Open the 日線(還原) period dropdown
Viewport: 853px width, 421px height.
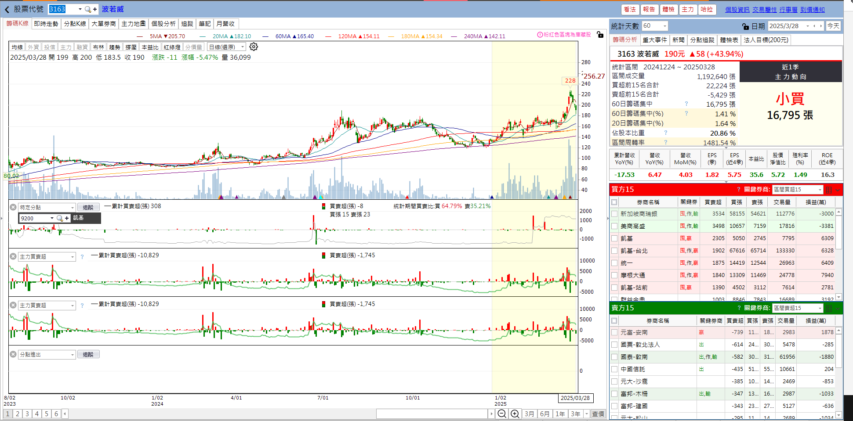[243, 47]
